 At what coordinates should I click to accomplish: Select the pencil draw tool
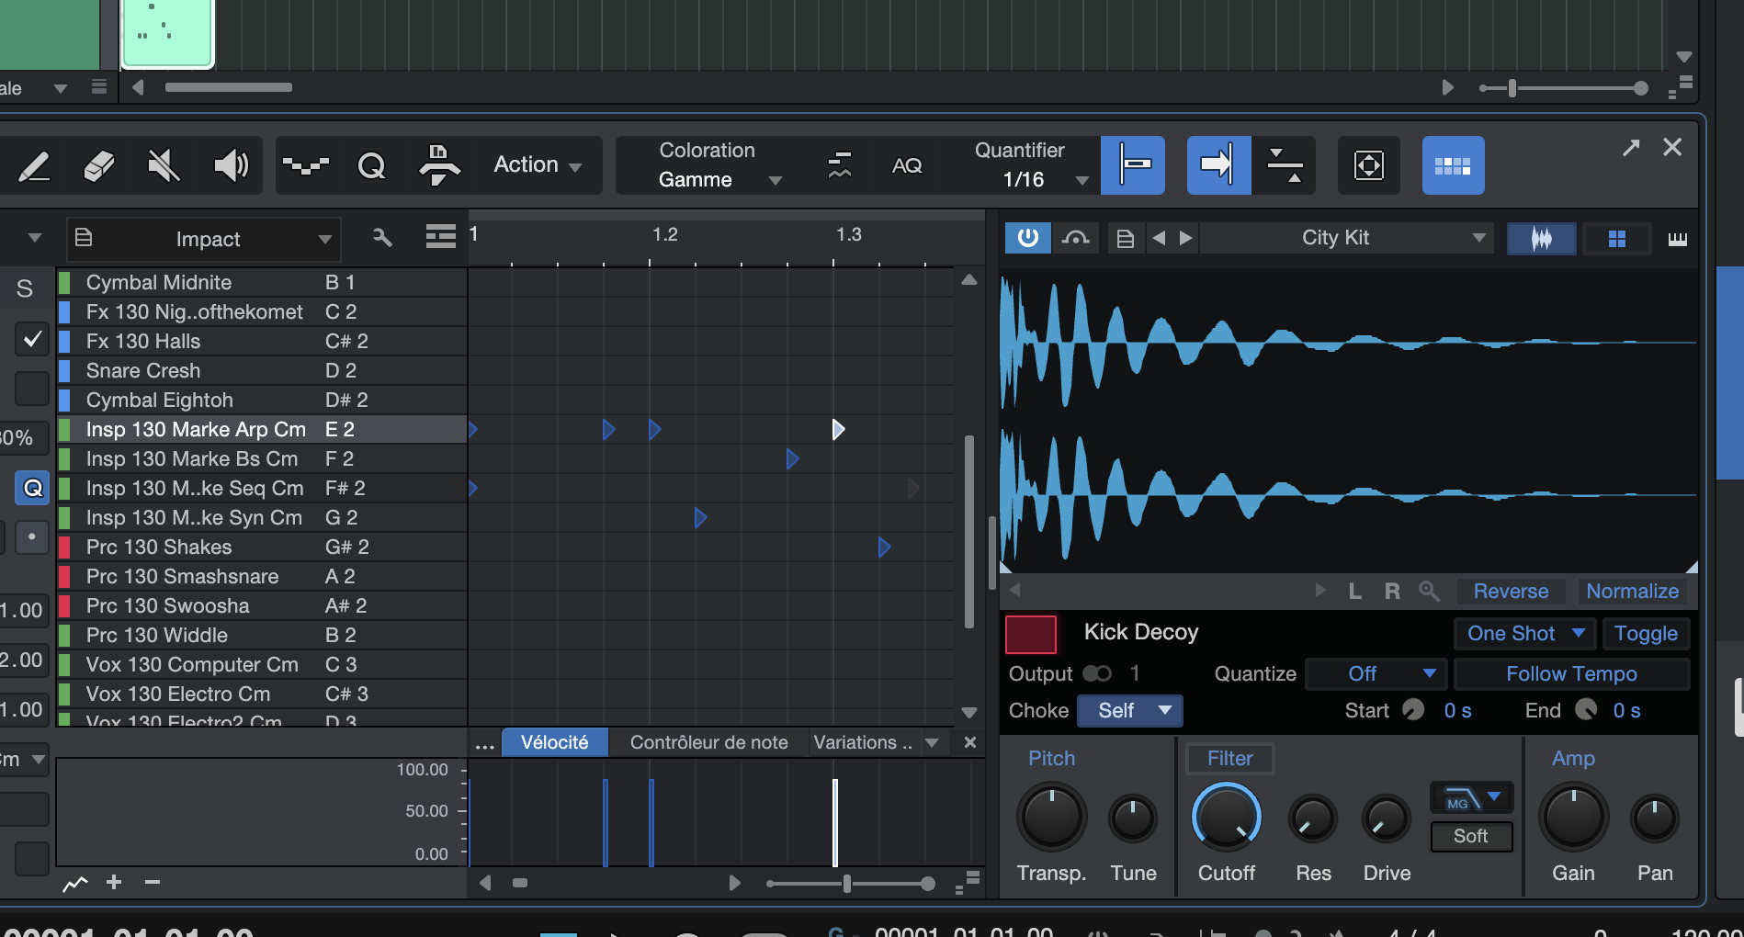34,166
